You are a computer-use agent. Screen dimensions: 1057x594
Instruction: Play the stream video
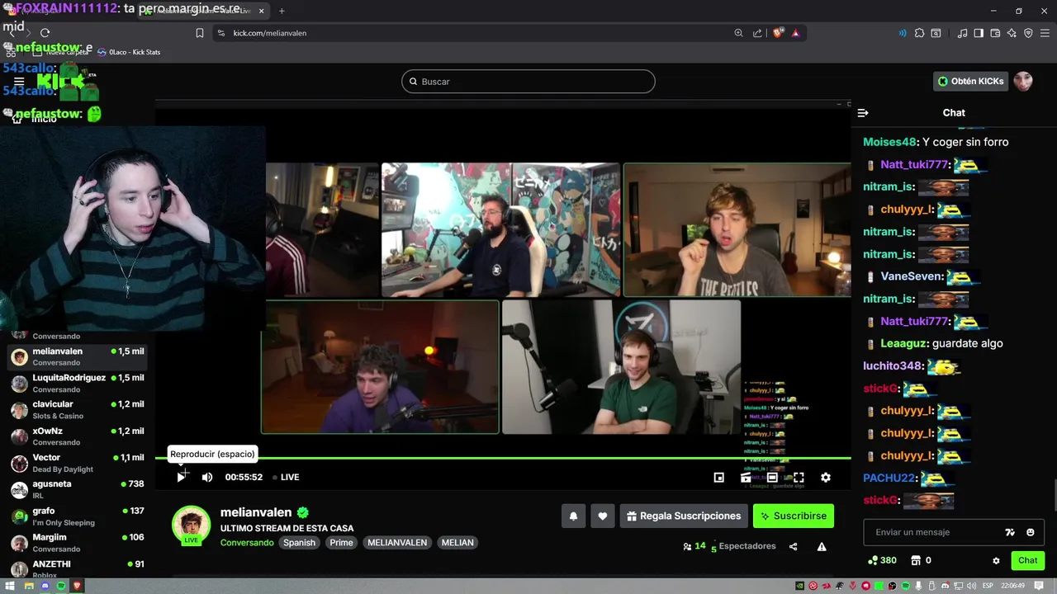[181, 477]
